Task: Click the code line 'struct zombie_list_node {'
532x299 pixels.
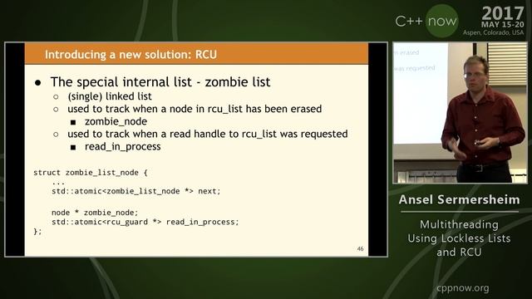Action: click(91, 173)
